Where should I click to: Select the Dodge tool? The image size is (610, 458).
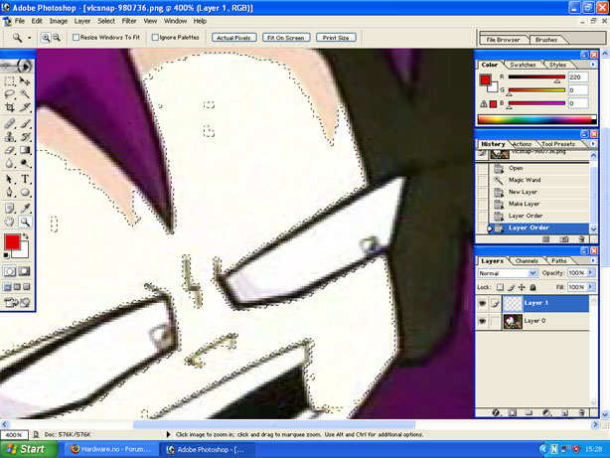coord(25,163)
